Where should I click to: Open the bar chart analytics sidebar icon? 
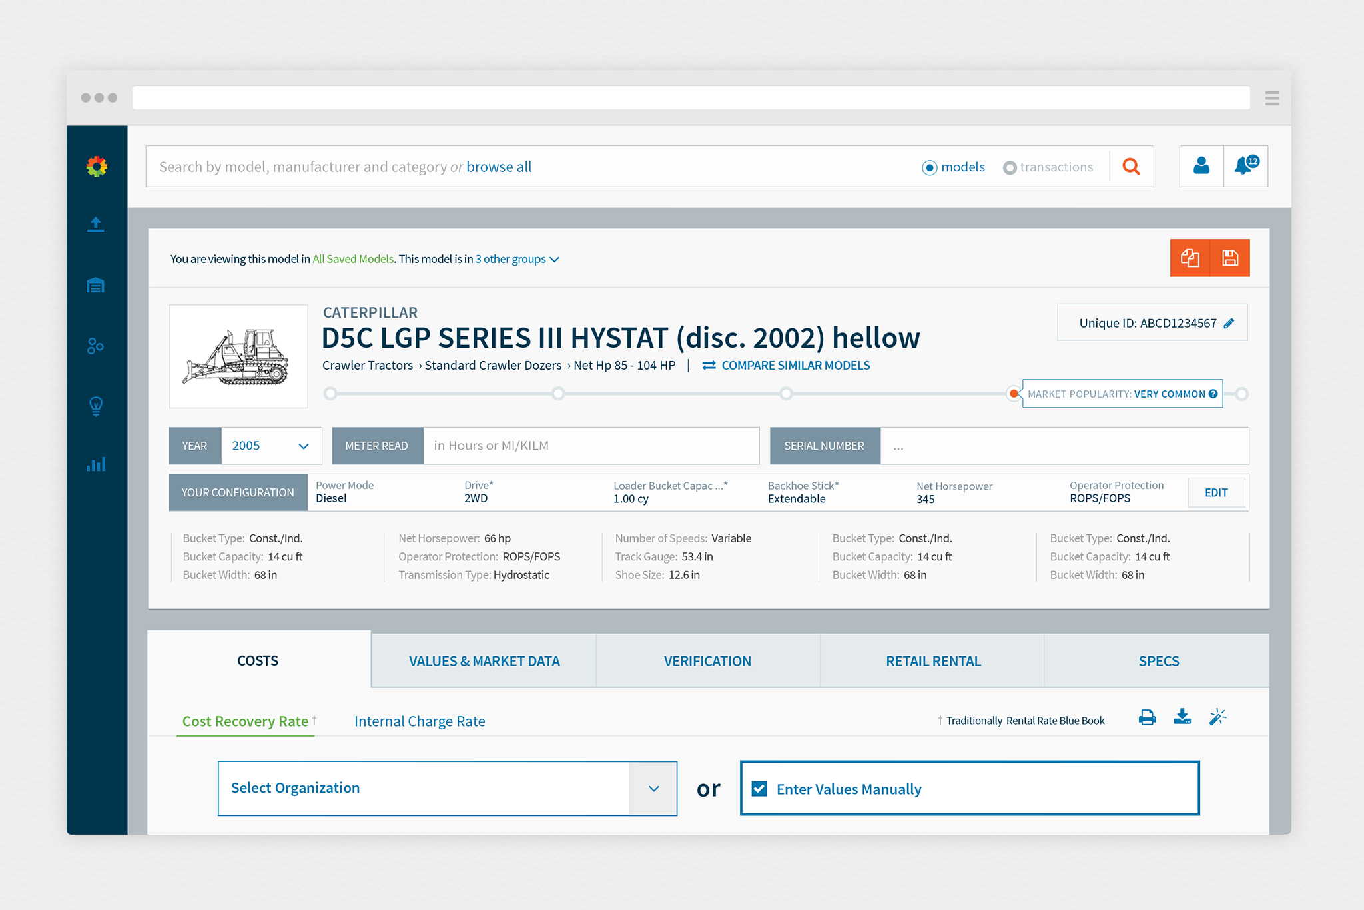96,464
